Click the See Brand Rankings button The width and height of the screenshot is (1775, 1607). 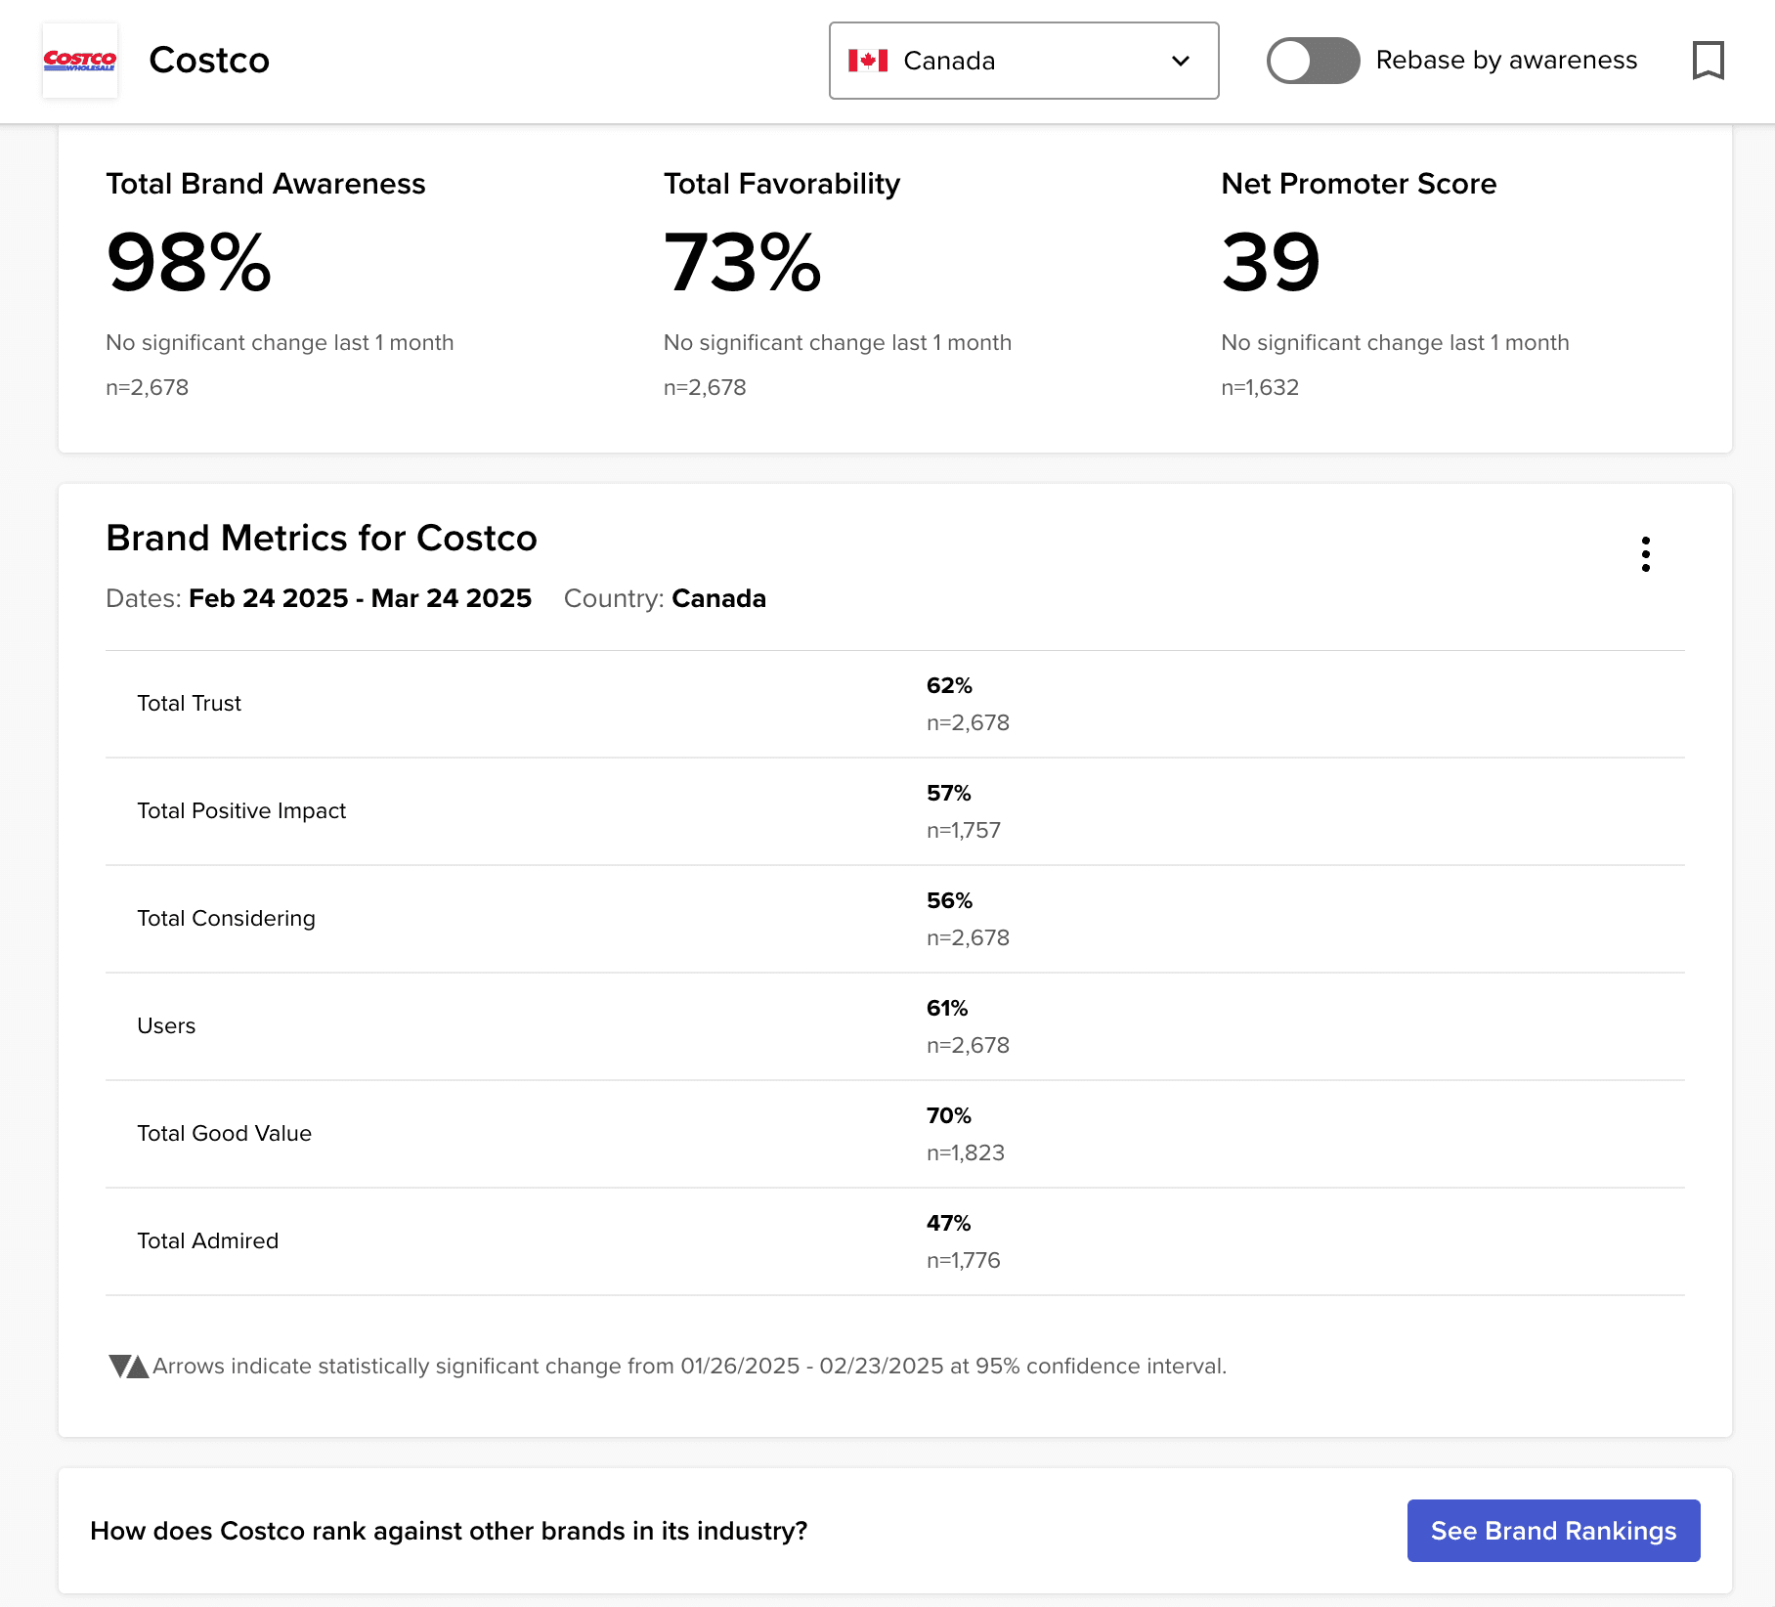tap(1553, 1531)
